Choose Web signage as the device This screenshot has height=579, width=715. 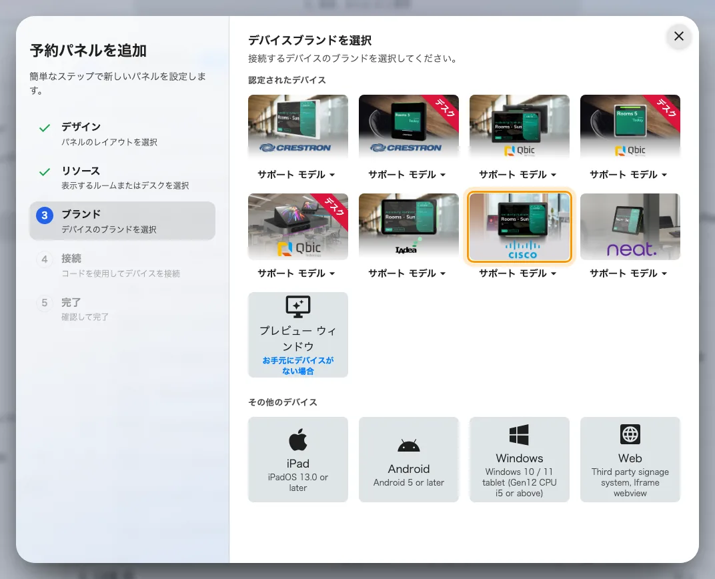[630, 460]
